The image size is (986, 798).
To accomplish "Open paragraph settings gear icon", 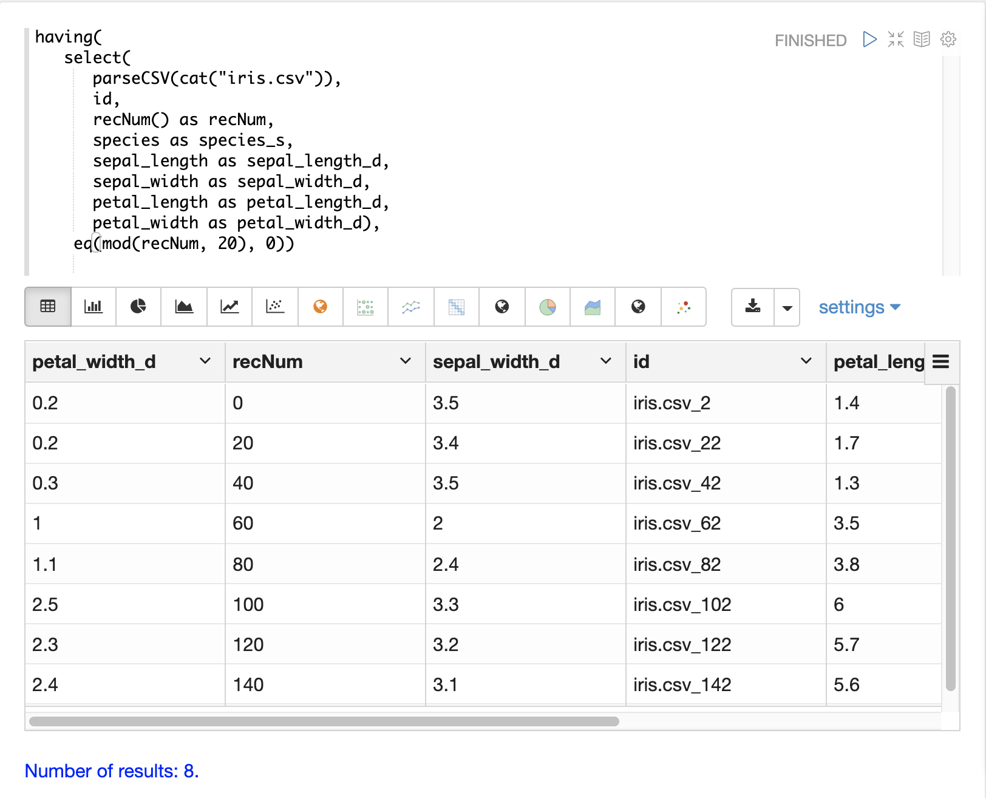I will 948,39.
